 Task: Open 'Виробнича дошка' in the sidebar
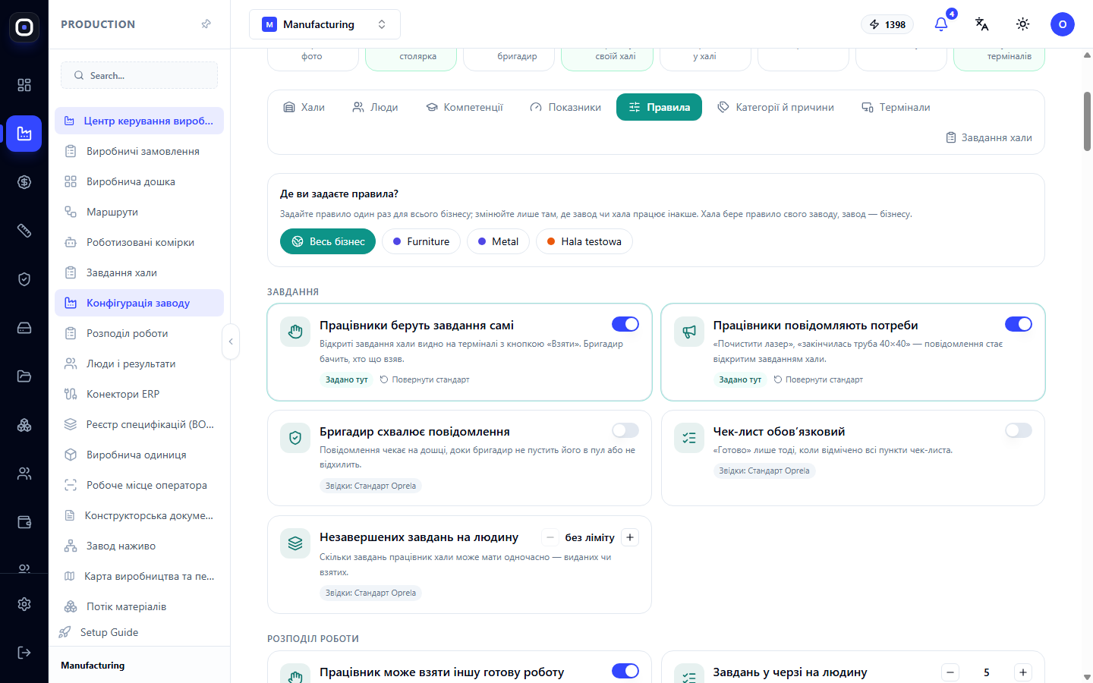140,181
